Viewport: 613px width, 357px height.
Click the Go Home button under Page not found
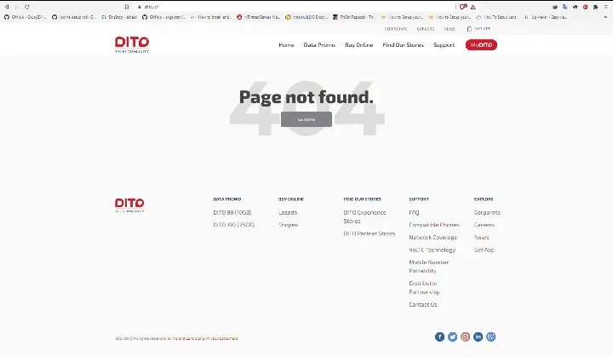pos(306,119)
